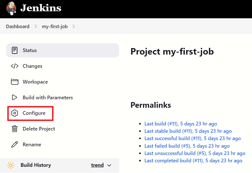Screen dimensions: 252x173
Task: Click Project my-first-job heading
Action: coord(172,52)
